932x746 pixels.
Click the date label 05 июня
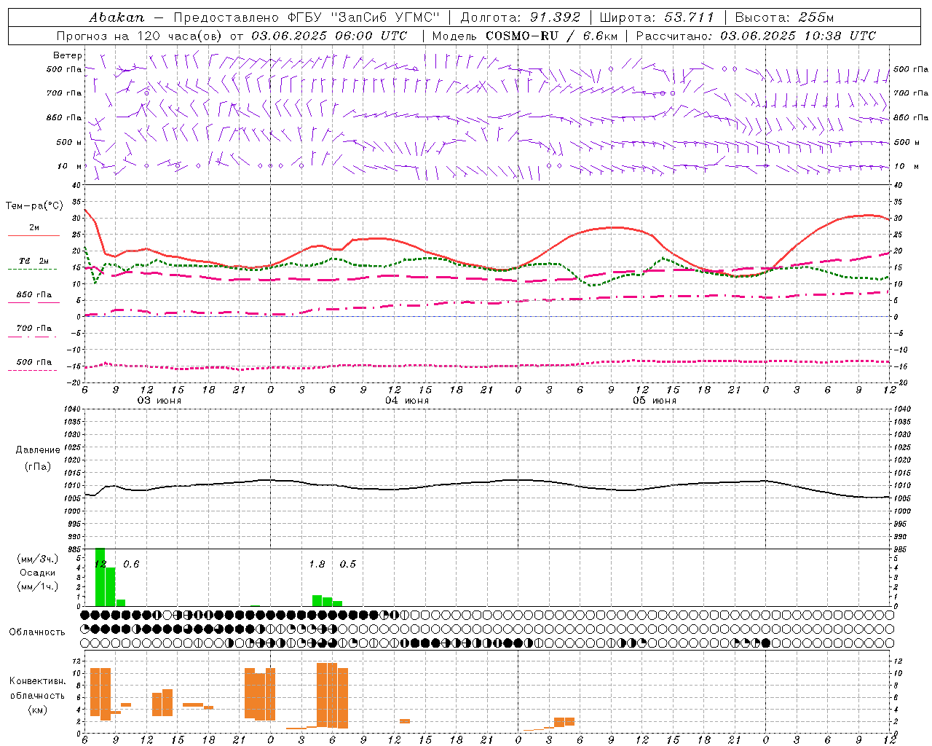click(x=655, y=400)
